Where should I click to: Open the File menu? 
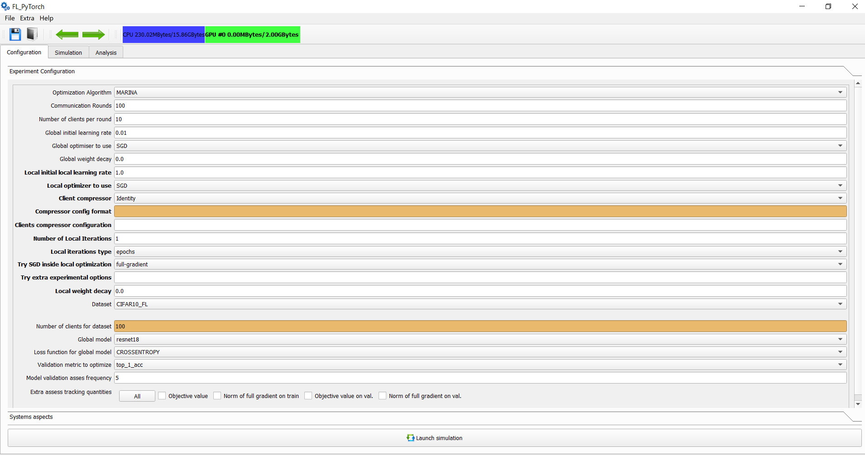10,18
